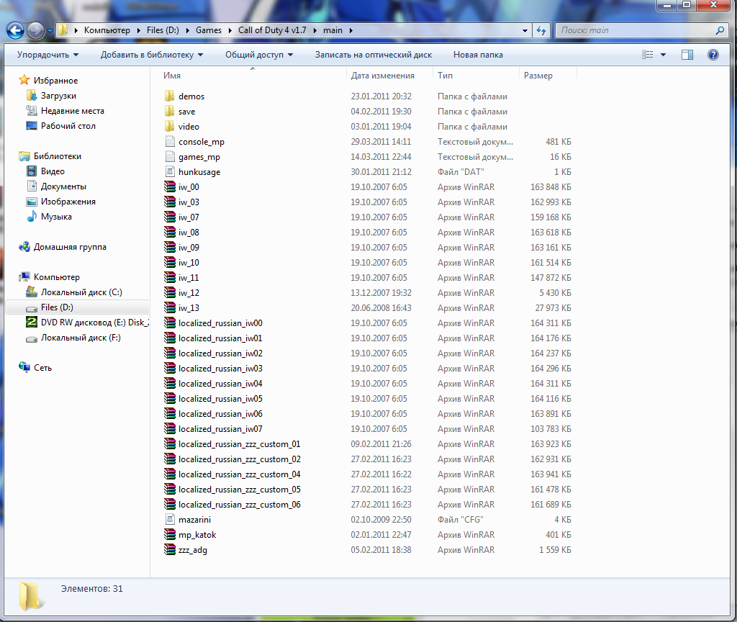Select the 'console_mp' text file icon

click(x=170, y=141)
